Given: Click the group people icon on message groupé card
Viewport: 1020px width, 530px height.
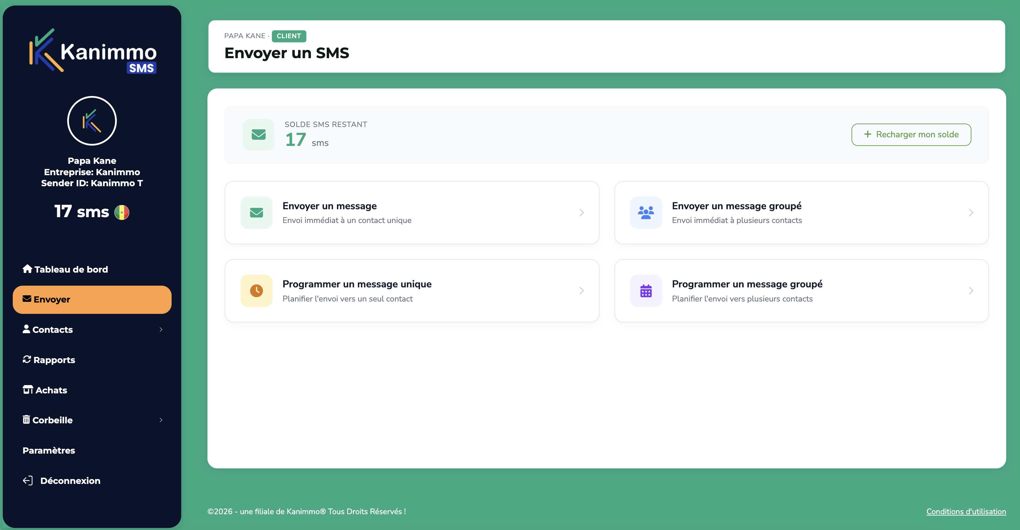Looking at the screenshot, I should click(646, 213).
